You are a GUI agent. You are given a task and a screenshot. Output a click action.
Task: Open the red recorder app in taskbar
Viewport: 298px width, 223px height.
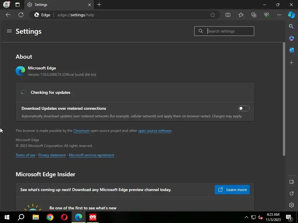click(93, 217)
